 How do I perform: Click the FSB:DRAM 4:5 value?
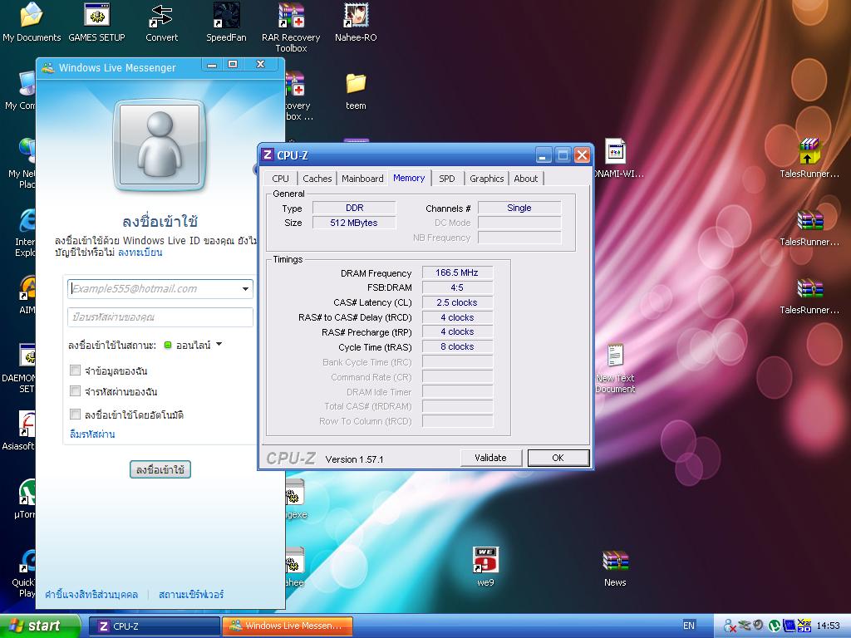click(x=458, y=287)
